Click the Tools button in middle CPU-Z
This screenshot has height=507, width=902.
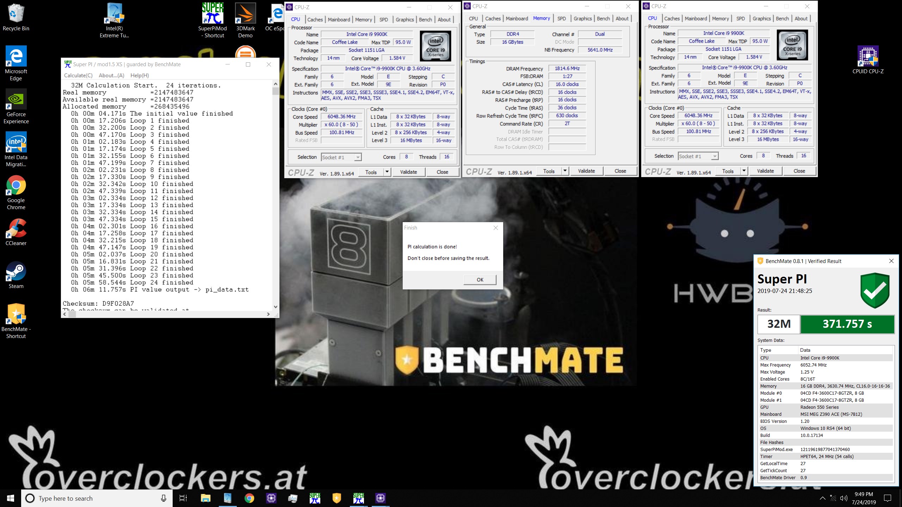pyautogui.click(x=549, y=171)
